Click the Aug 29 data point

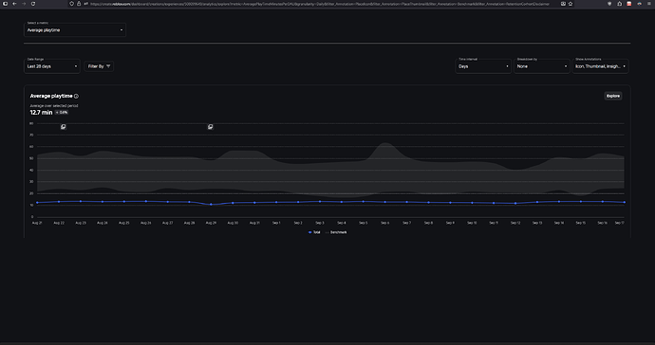coord(211,205)
